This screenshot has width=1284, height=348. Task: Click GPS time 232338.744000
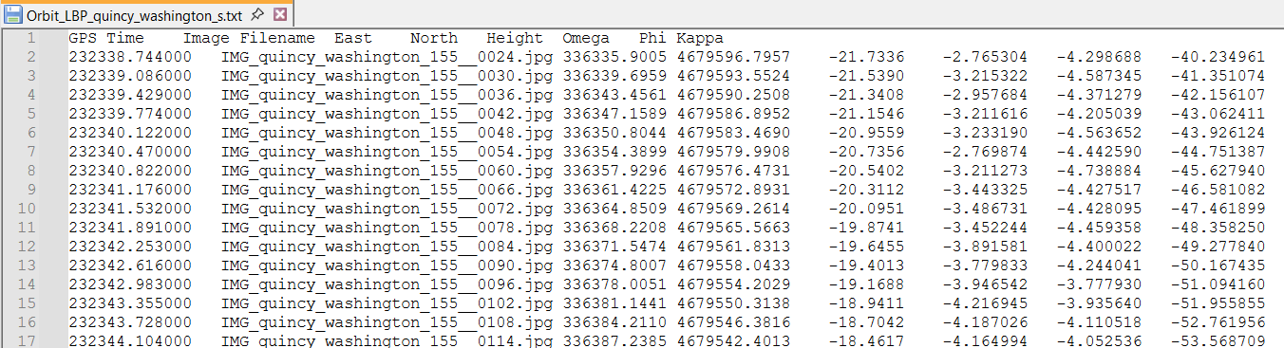[130, 57]
